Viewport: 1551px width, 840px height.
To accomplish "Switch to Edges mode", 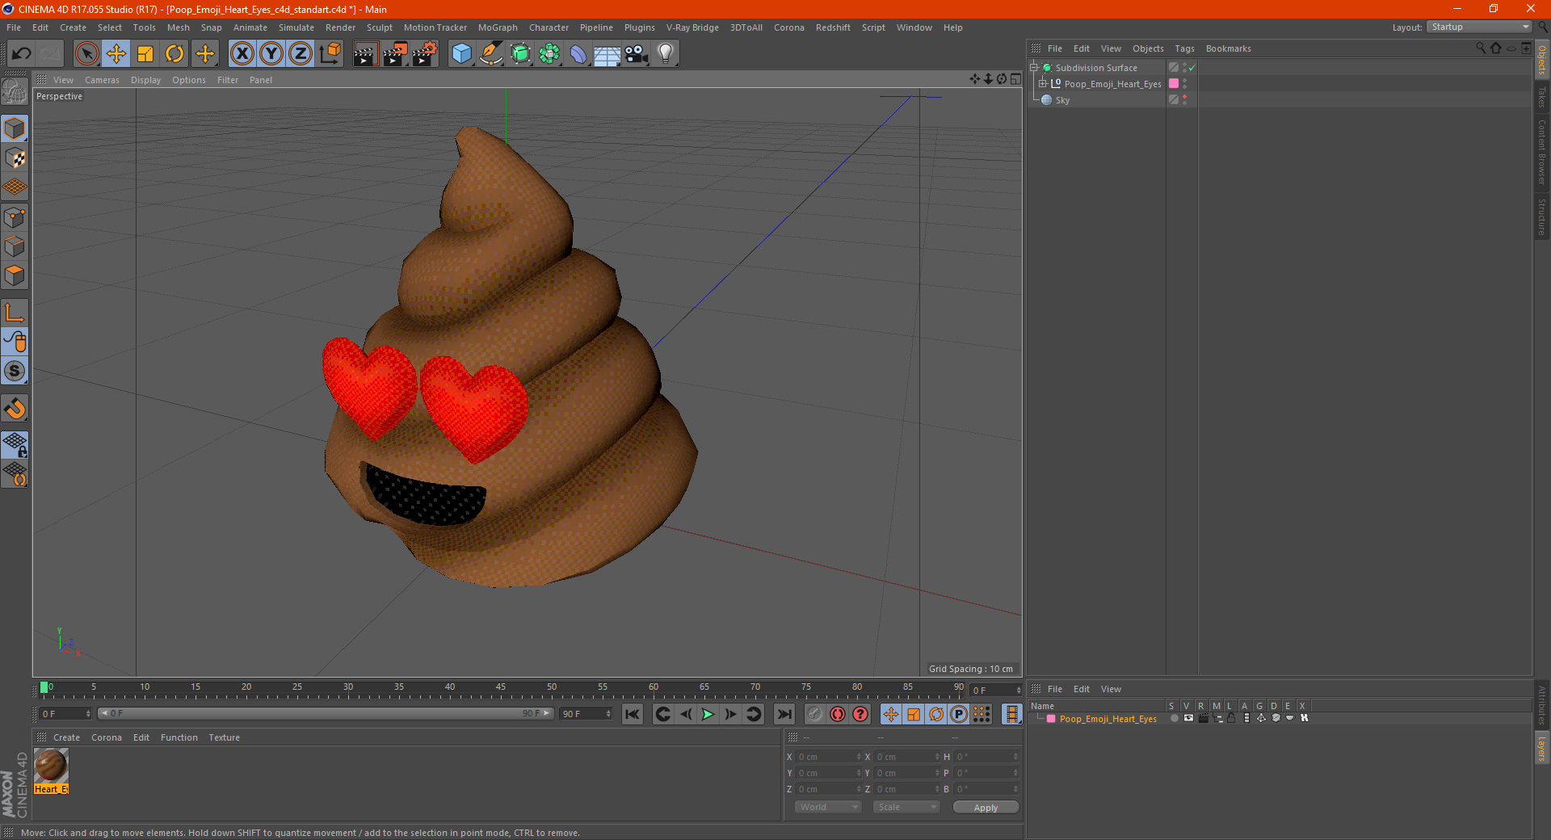I will coord(15,246).
